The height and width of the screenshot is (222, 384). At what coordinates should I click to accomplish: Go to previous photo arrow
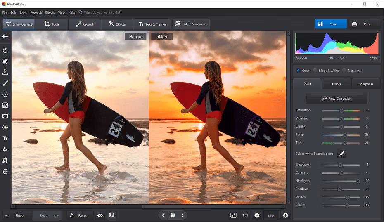tap(163, 215)
